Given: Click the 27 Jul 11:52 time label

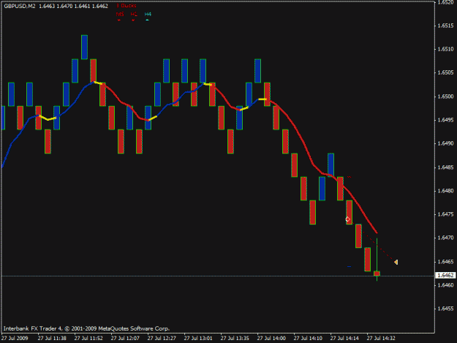Looking at the screenshot, I should [88, 338].
